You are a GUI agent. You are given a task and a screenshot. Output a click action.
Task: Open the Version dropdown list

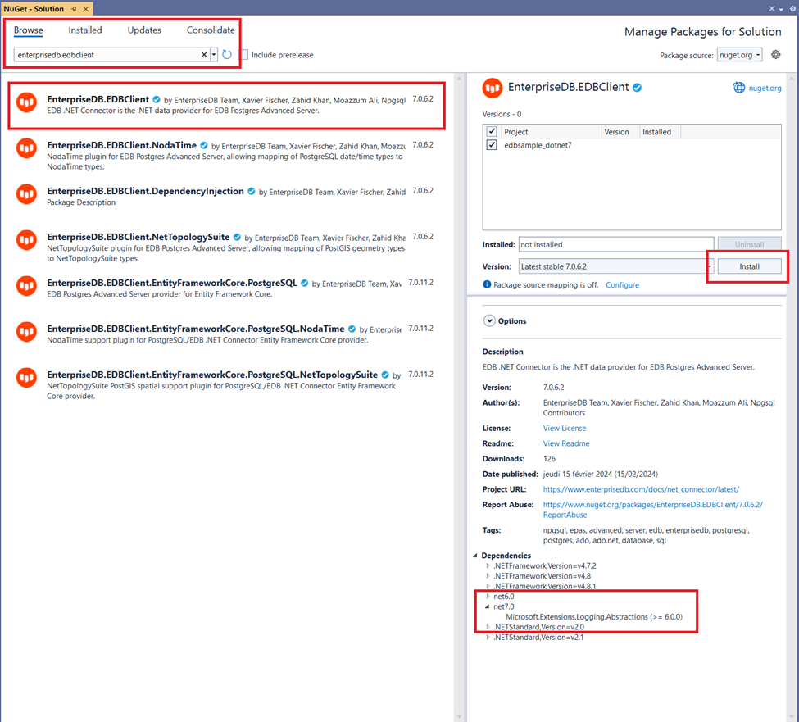click(710, 266)
